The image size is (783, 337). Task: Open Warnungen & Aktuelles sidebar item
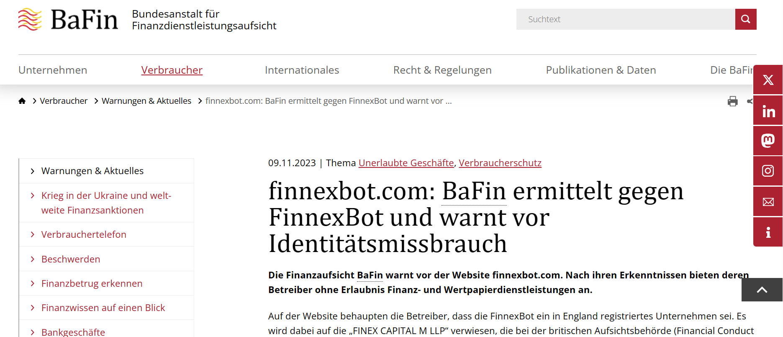[92, 171]
